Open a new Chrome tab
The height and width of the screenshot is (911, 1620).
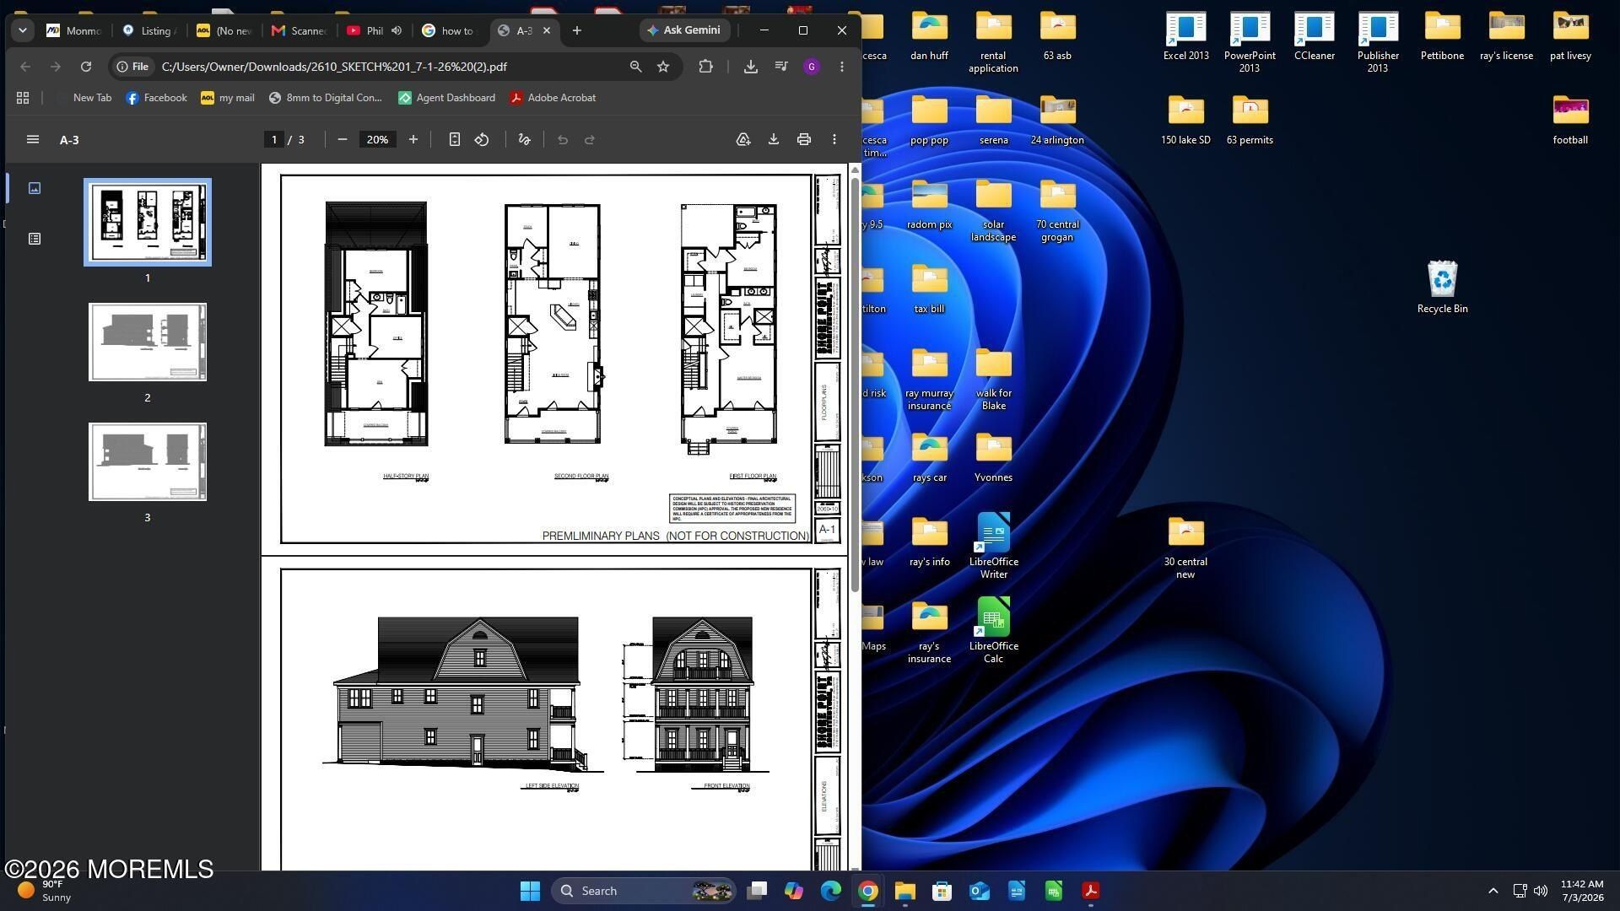[577, 30]
